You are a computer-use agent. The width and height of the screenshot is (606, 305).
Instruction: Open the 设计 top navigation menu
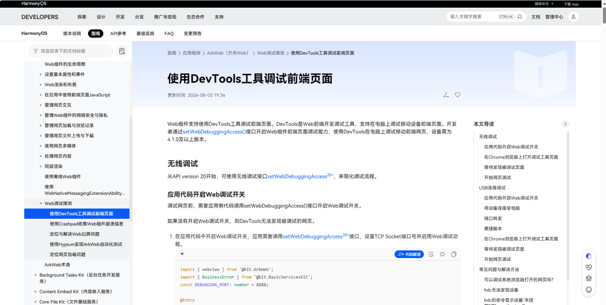[101, 17]
